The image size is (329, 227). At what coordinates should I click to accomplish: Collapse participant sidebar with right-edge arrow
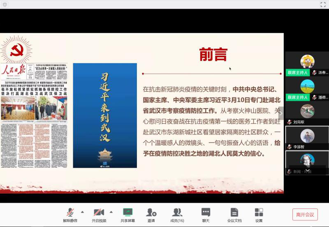(x=281, y=113)
